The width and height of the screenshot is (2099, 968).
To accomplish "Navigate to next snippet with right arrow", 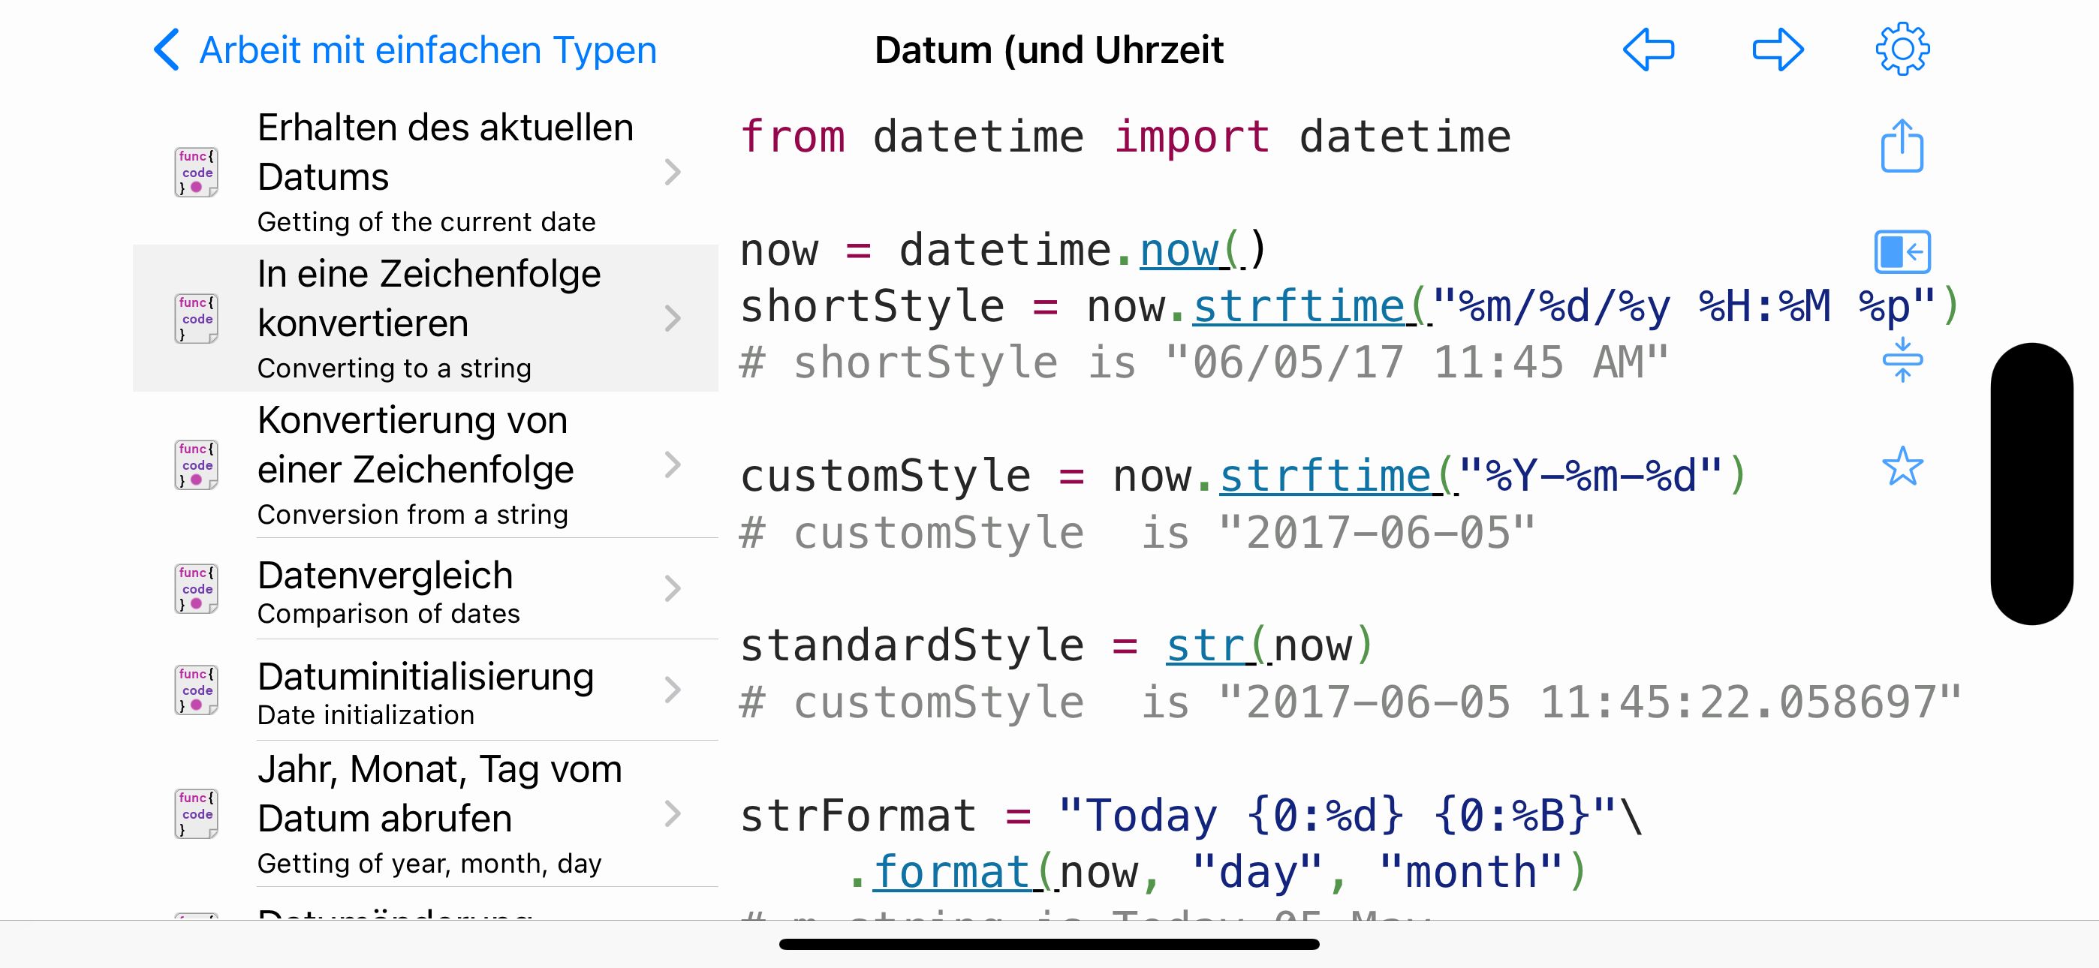I will tap(1777, 50).
